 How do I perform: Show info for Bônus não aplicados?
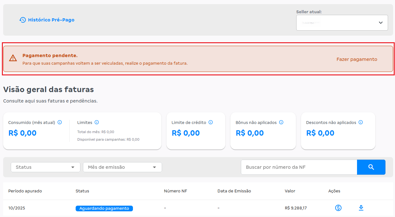[281, 122]
